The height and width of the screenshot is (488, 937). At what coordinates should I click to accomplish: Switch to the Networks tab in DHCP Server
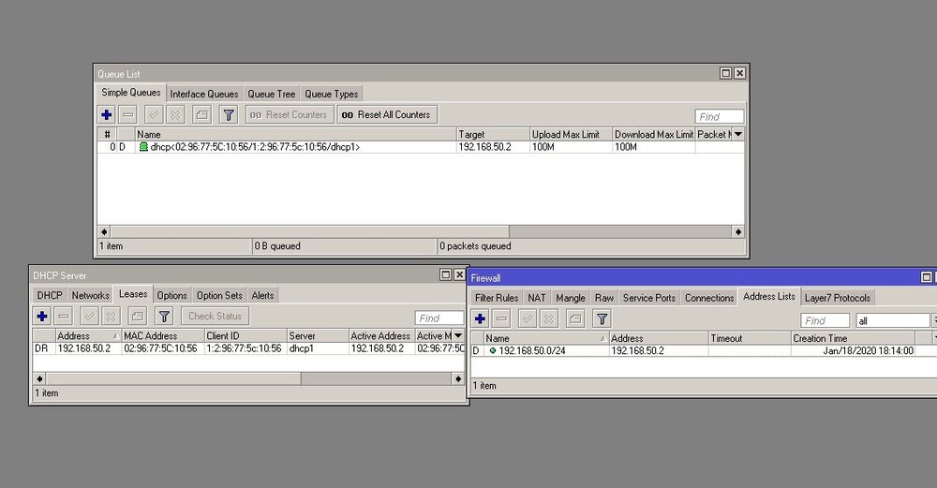91,295
